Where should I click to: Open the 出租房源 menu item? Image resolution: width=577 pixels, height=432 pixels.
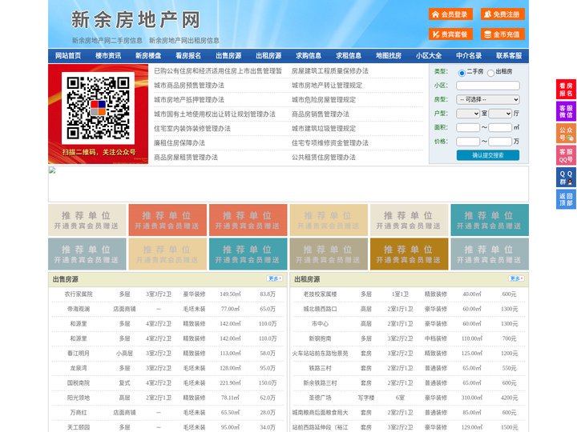click(x=268, y=56)
